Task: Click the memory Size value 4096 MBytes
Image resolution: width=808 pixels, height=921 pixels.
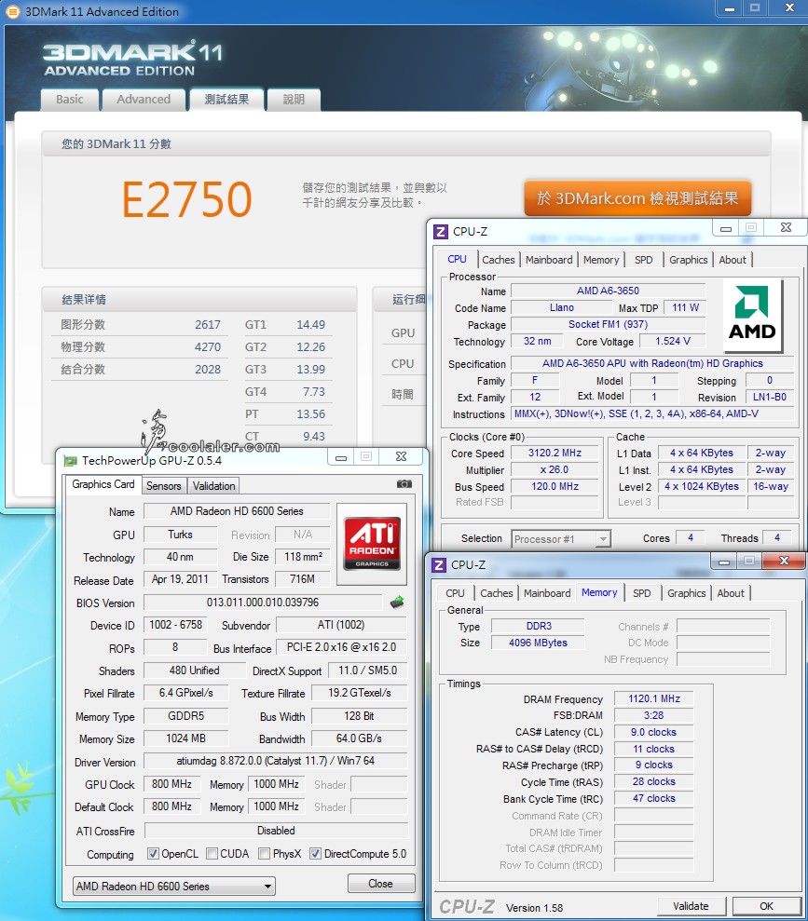Action: click(538, 643)
